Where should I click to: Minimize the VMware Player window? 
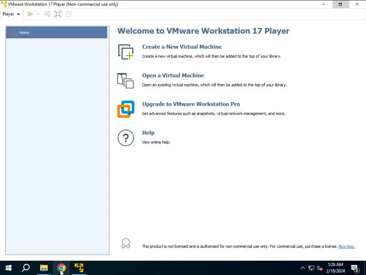coord(323,4)
